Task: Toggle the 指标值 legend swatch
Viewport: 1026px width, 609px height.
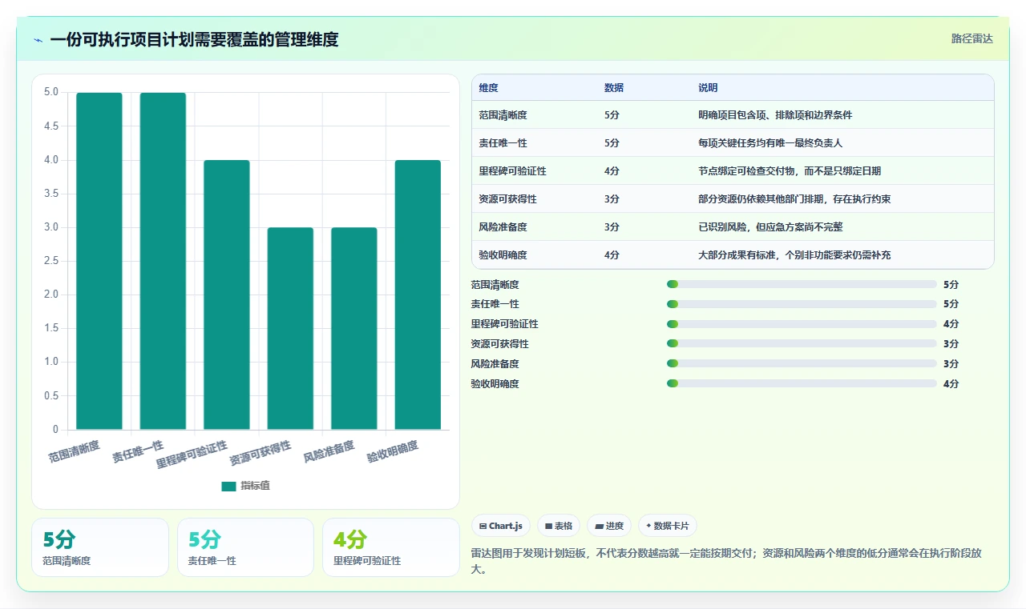Action: pos(229,486)
